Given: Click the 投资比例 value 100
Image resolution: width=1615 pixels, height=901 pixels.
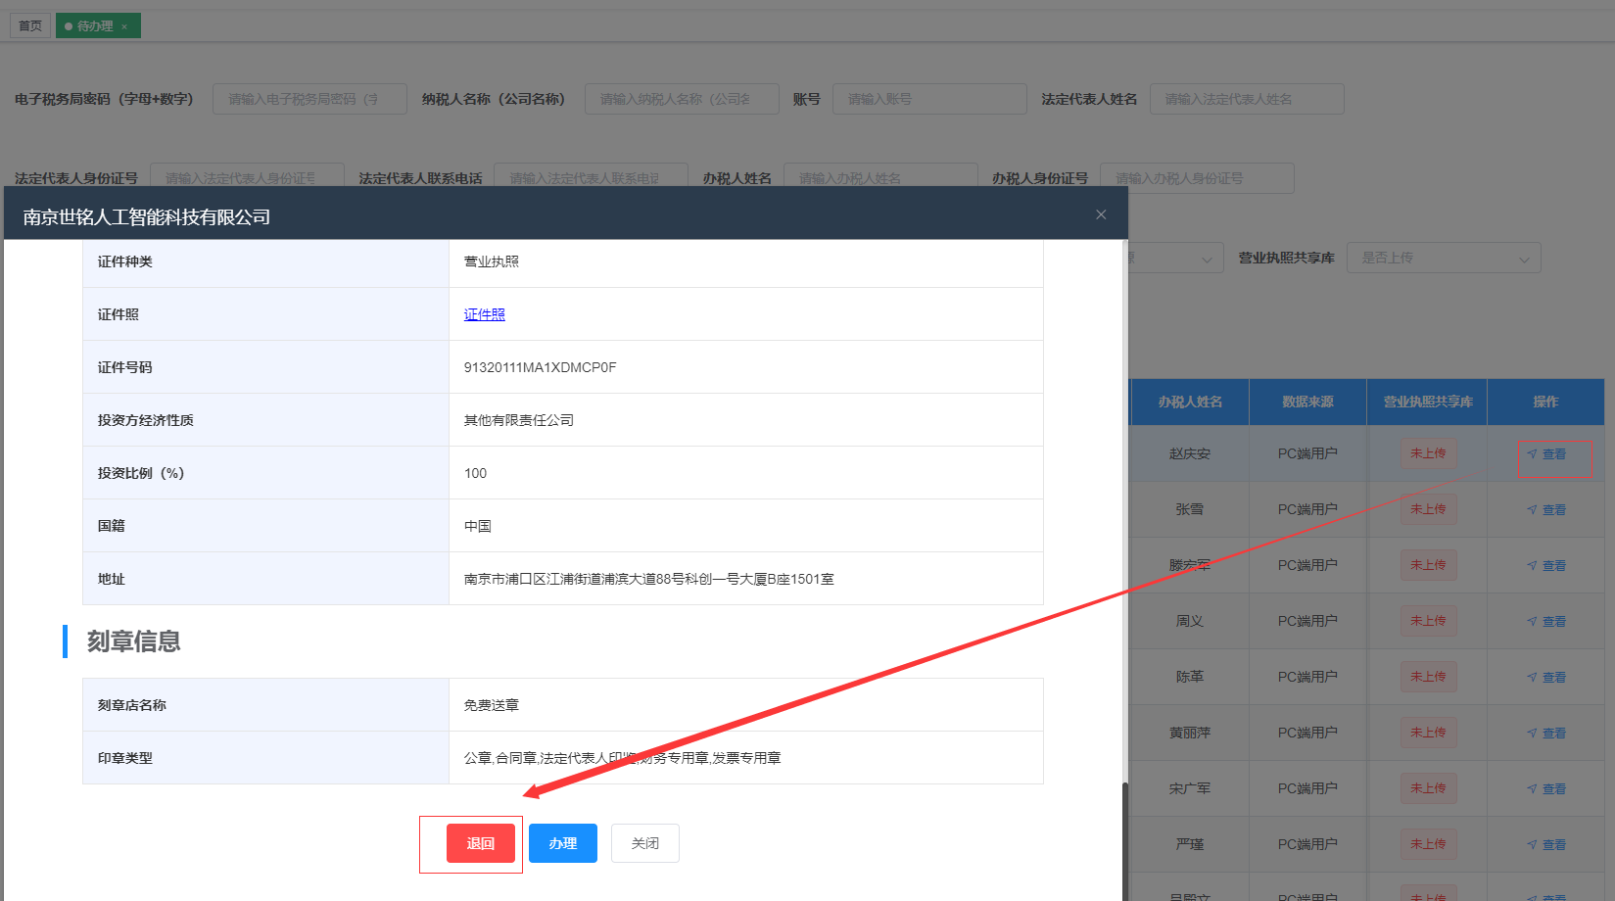Looking at the screenshot, I should tap(475, 473).
